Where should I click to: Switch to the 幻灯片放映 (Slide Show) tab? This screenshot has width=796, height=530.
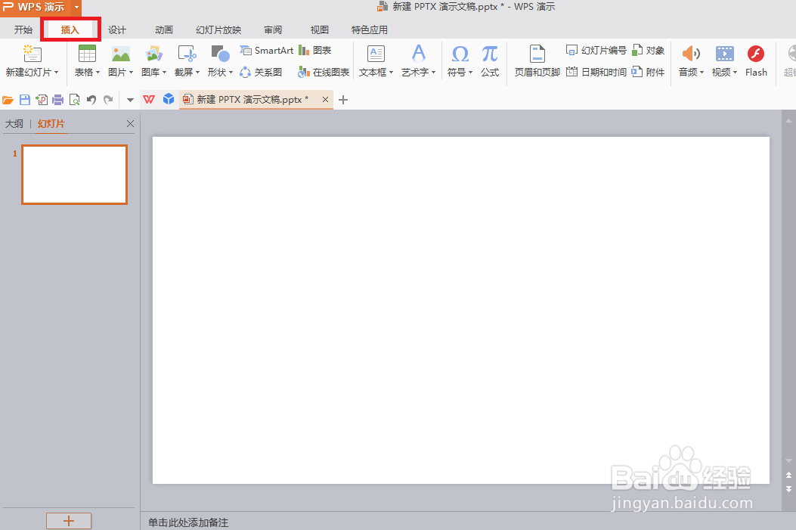(218, 30)
